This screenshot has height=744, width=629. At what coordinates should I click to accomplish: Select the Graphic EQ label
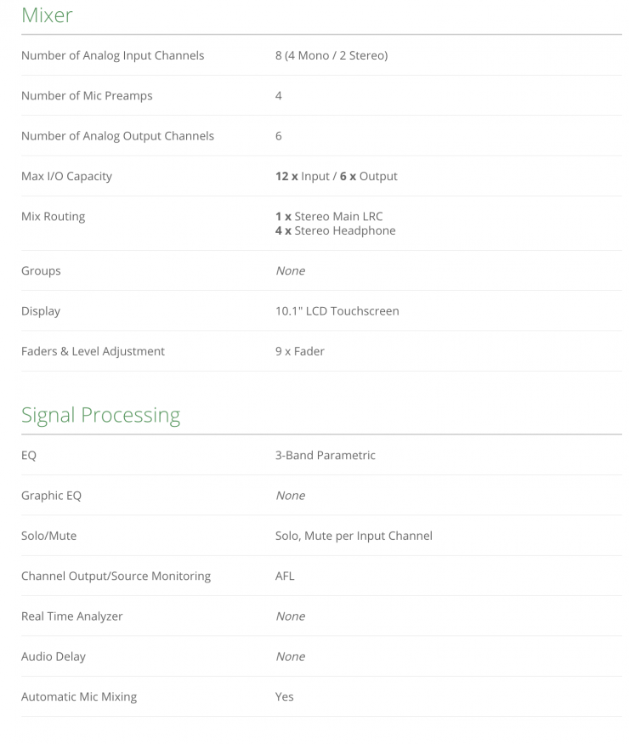[51, 496]
